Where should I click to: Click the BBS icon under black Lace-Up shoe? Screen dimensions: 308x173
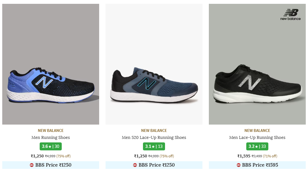tap(238, 165)
